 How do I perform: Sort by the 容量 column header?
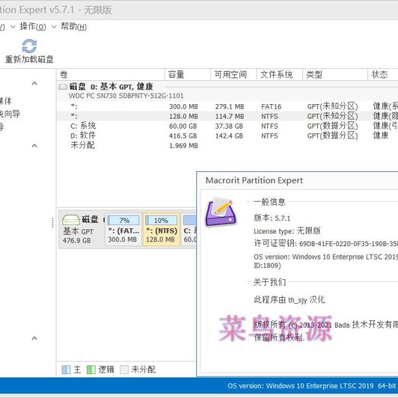176,74
